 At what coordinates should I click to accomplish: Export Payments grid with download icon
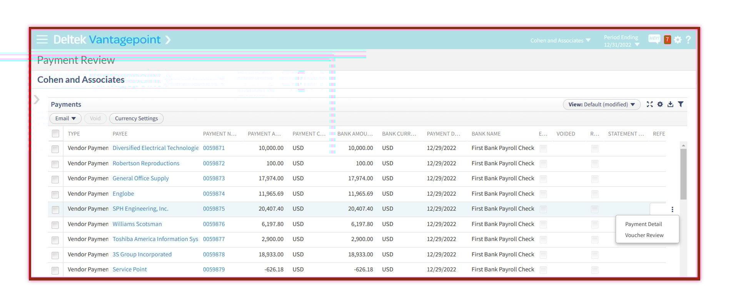671,104
